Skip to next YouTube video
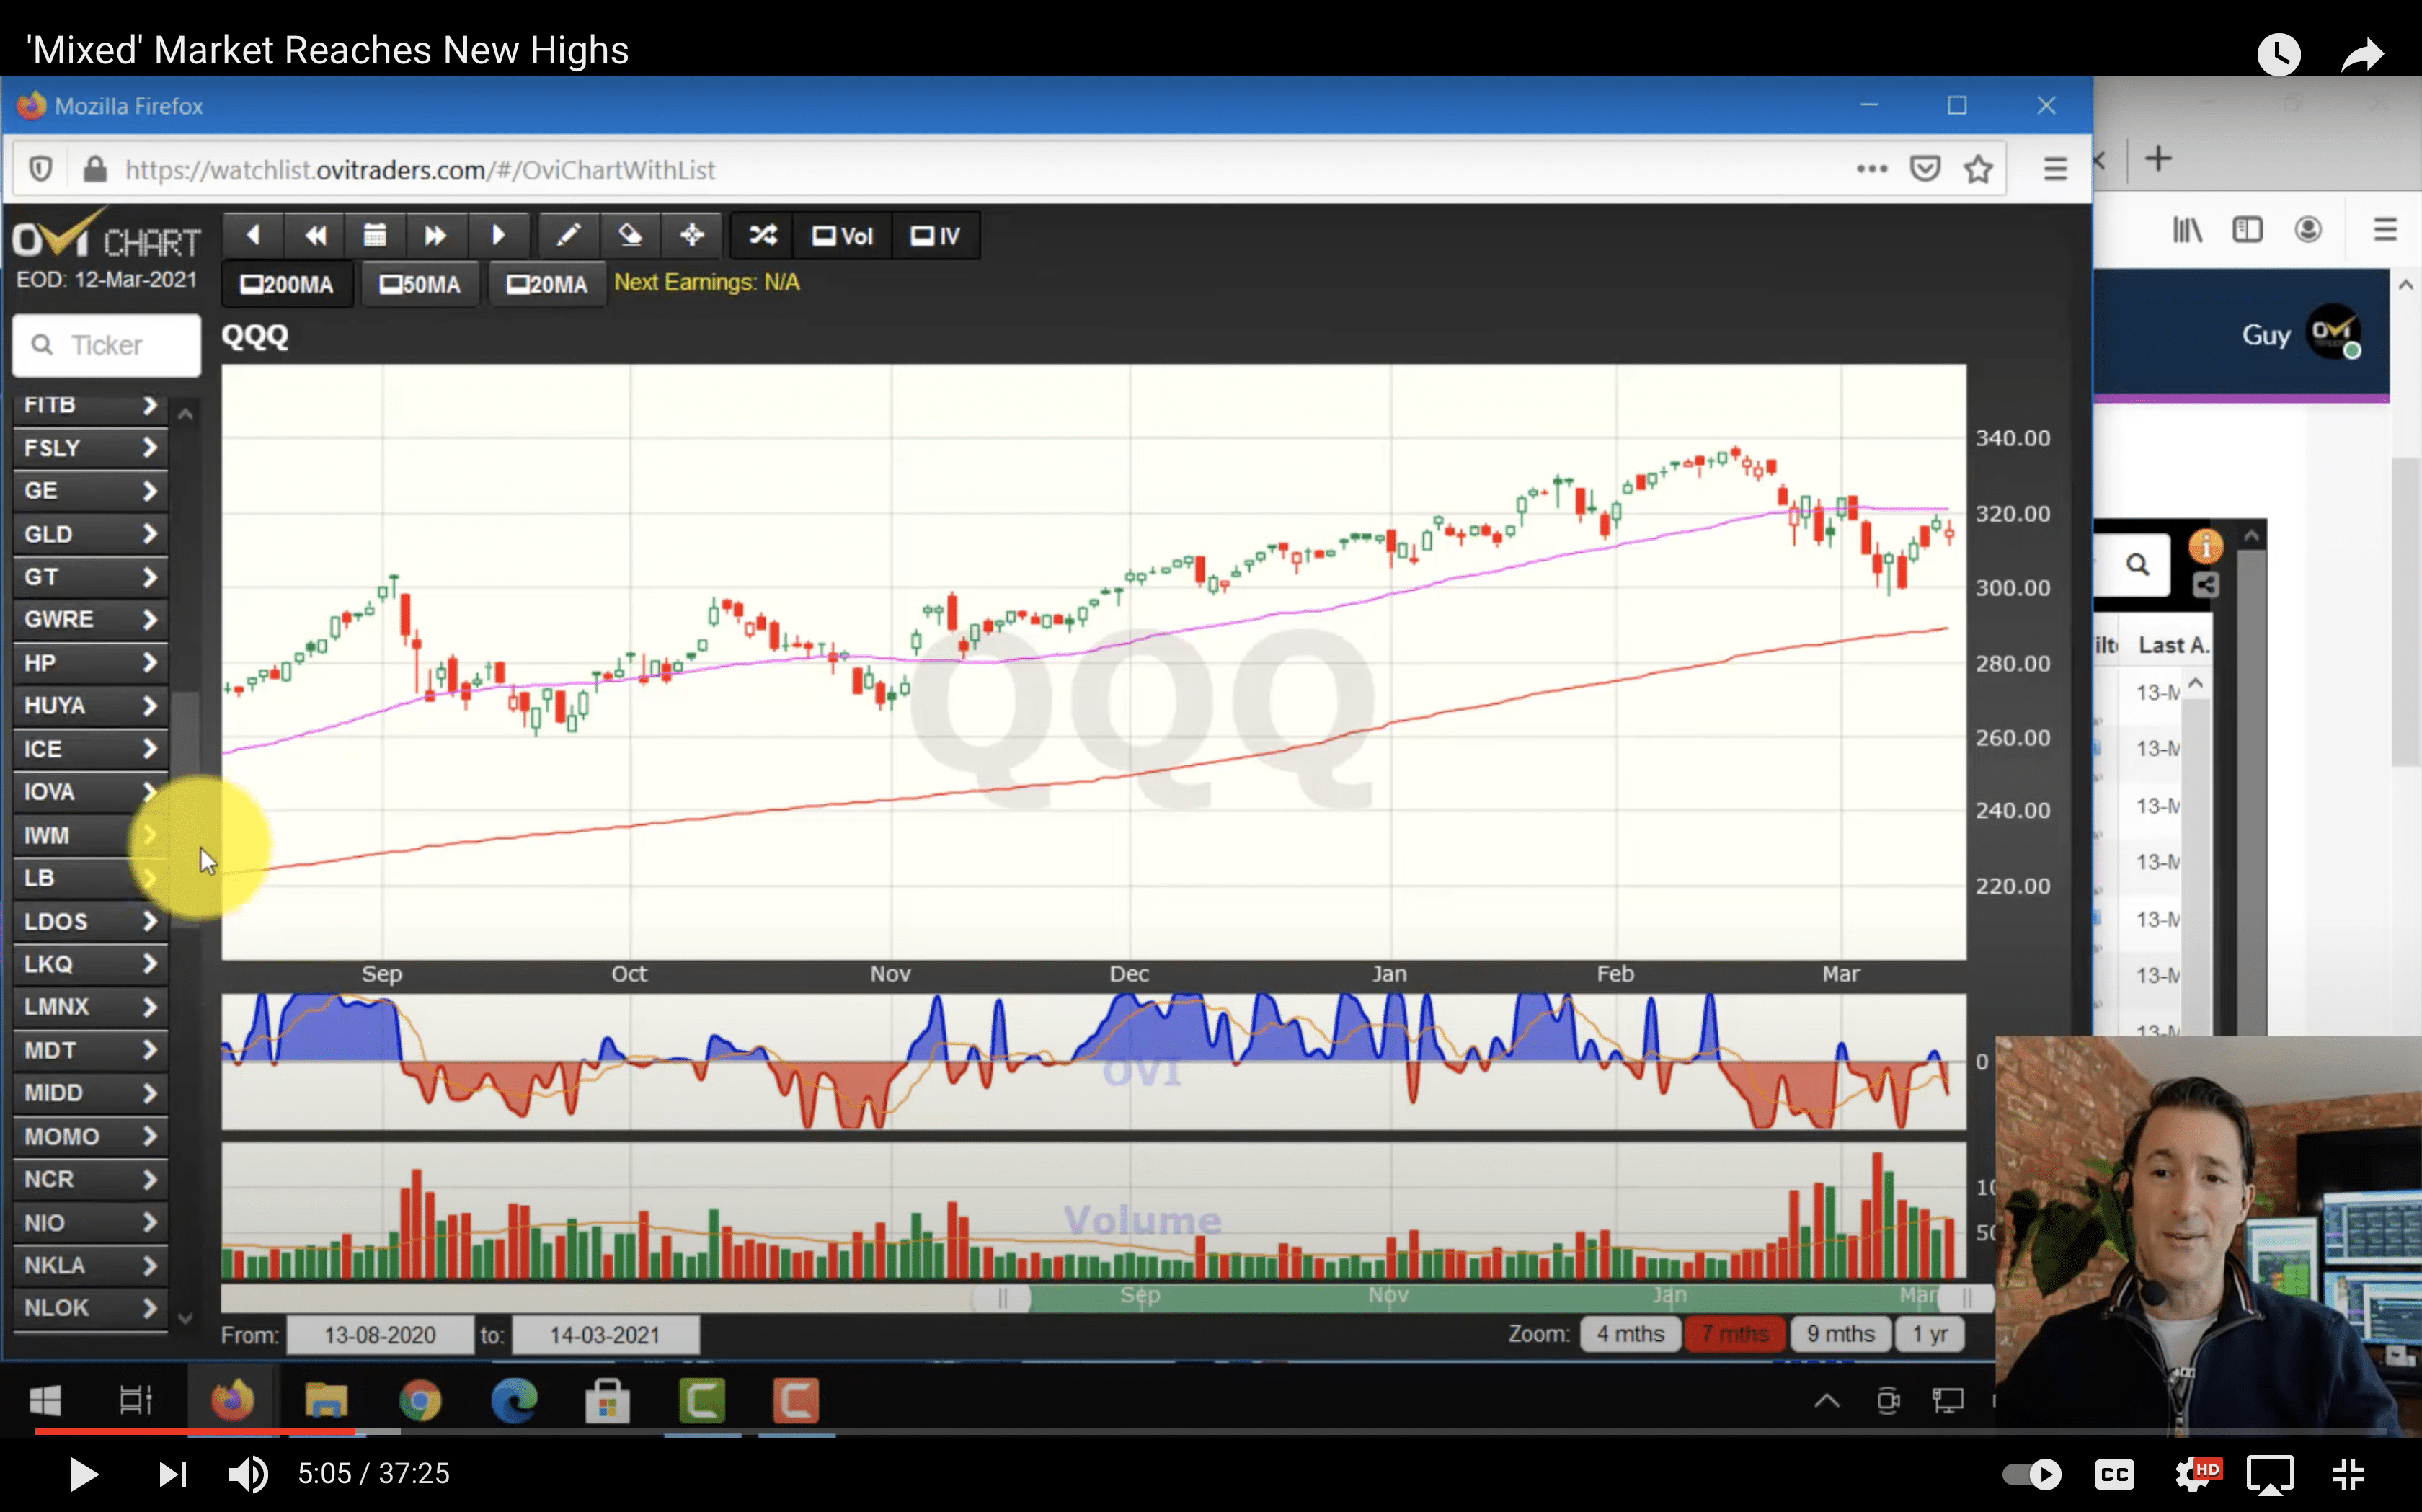Screen dimensions: 2422x1512 pos(173,1474)
